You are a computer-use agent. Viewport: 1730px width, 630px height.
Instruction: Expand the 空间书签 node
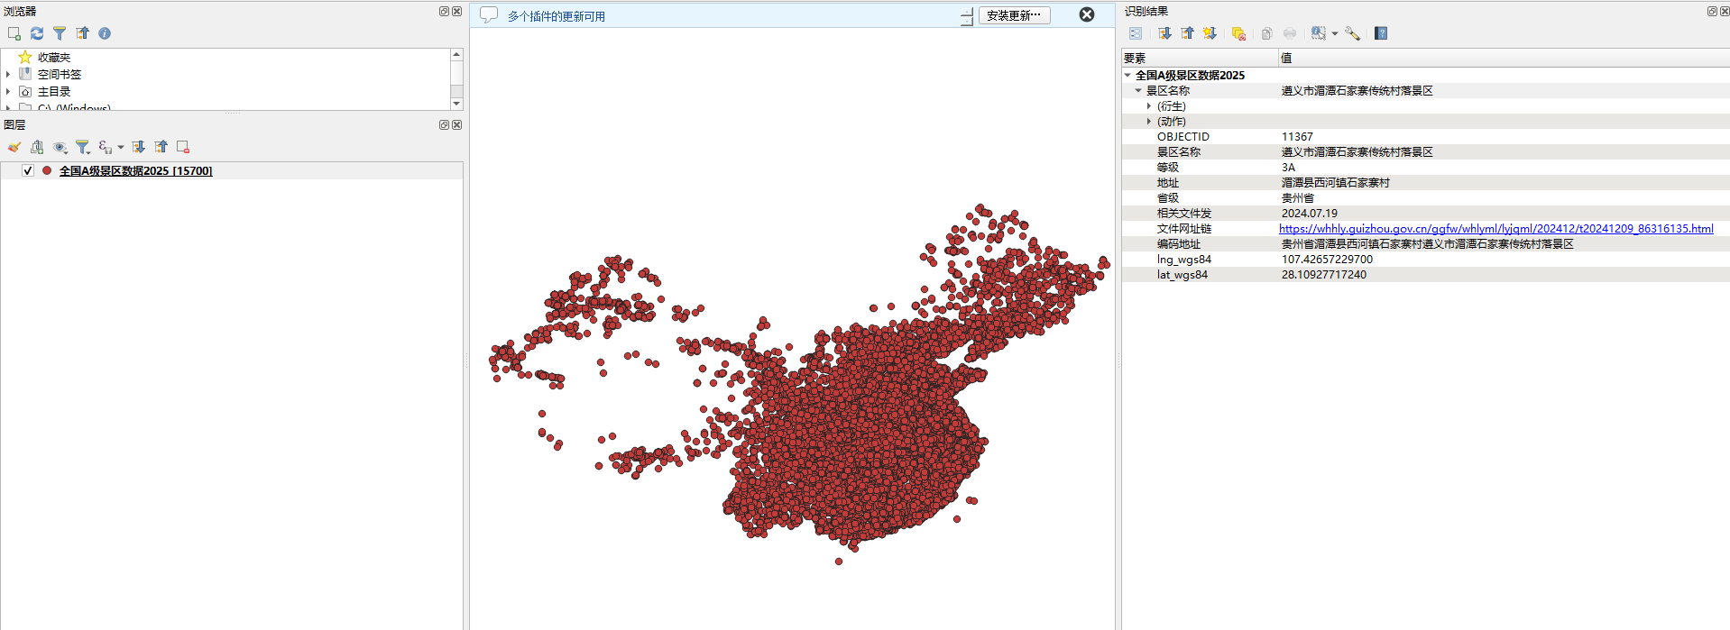[x=8, y=75]
